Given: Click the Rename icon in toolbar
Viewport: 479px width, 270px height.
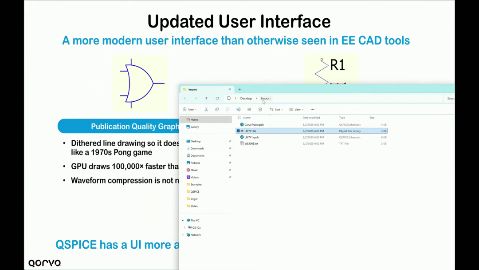Looking at the screenshot, I should [239, 110].
